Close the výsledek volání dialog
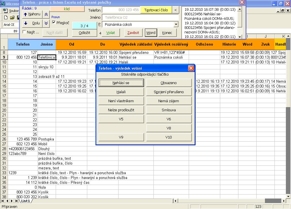The height and width of the screenshot is (209, 291). click(x=191, y=68)
